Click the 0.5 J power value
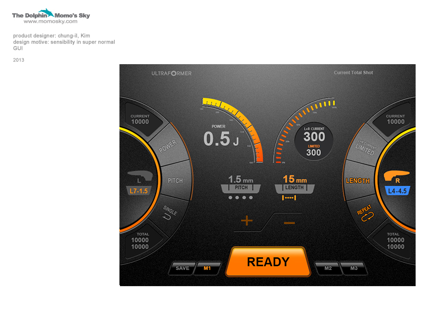This screenshot has width=443, height=313. [x=220, y=139]
